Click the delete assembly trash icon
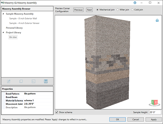 [x=46, y=81]
